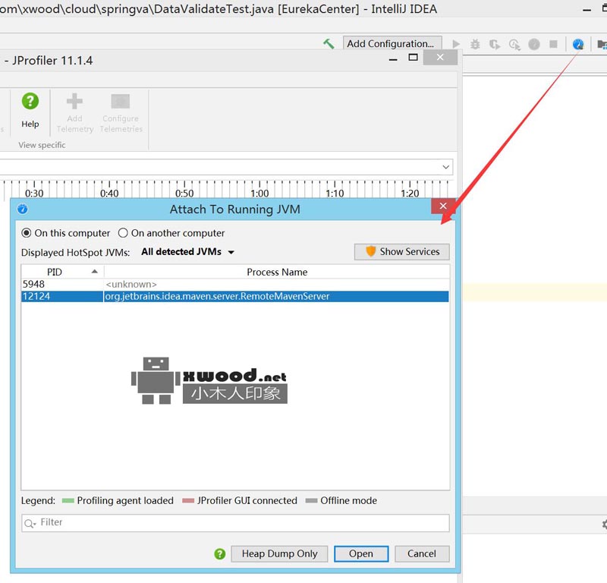Click the Stop square icon in IntelliJ toolbar

coord(554,44)
